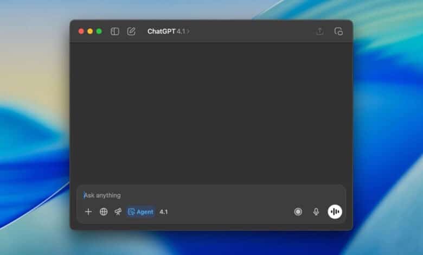Start voice mode with waveform button
Image resolution: width=423 pixels, height=255 pixels.
click(335, 212)
